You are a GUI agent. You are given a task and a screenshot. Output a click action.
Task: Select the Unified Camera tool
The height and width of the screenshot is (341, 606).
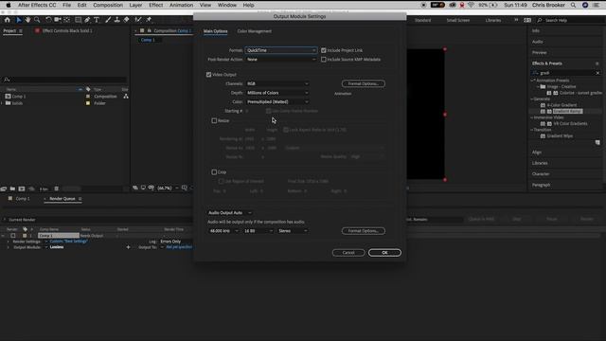[x=58, y=20]
